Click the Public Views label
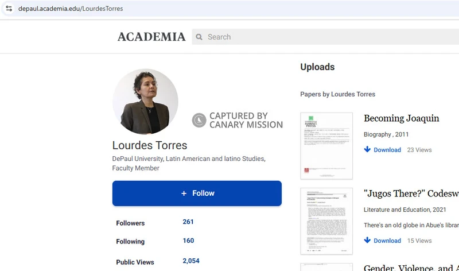The width and height of the screenshot is (459, 271). [135, 262]
